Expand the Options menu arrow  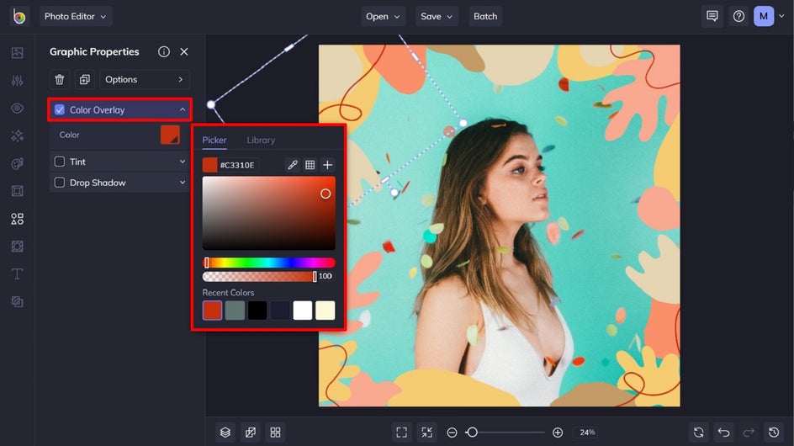[x=180, y=79]
